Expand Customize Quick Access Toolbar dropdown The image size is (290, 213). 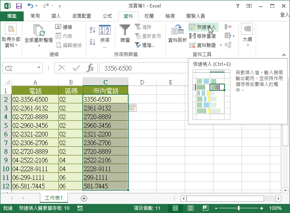click(60, 6)
